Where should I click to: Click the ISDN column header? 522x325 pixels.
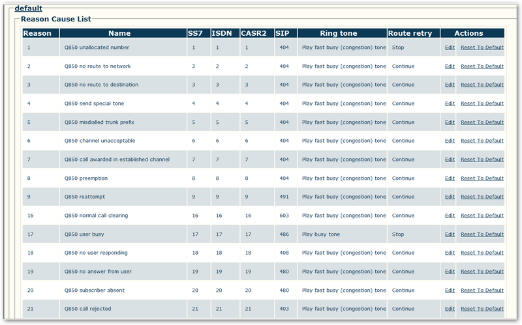pyautogui.click(x=225, y=33)
